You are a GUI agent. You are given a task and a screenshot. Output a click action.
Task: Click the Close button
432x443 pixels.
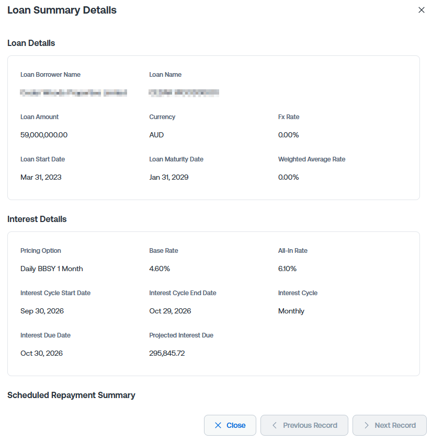230,425
